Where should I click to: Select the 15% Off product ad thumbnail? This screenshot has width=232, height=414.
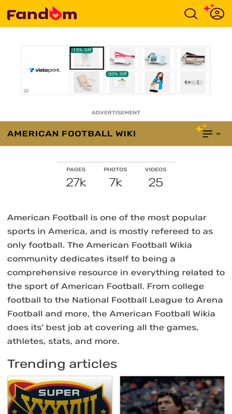coord(87,58)
